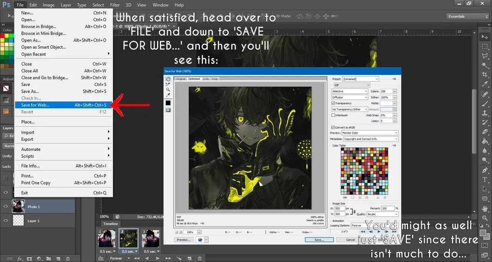The height and width of the screenshot is (262, 492).
Task: Choose Hand tool in Save for Web dialog
Action: tap(168, 79)
